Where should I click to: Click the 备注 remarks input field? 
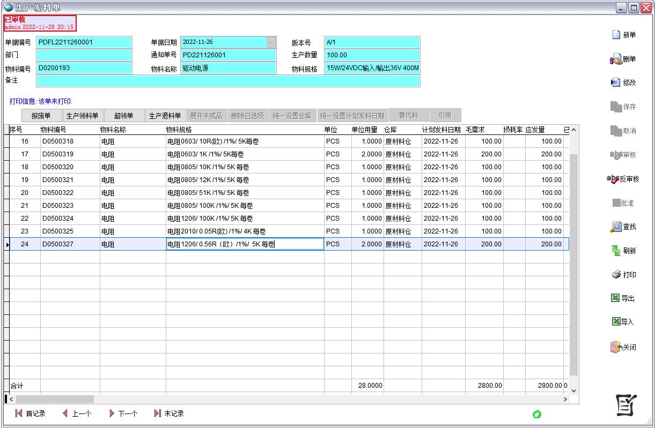click(228, 81)
